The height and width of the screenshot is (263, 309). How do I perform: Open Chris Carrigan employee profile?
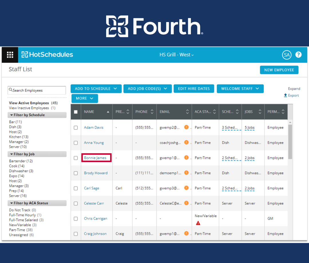click(96, 218)
